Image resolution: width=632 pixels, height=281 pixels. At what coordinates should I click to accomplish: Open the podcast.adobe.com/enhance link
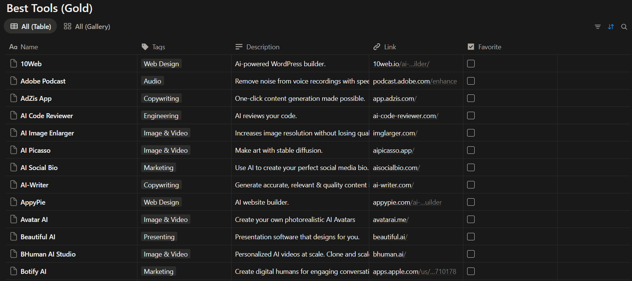[415, 81]
